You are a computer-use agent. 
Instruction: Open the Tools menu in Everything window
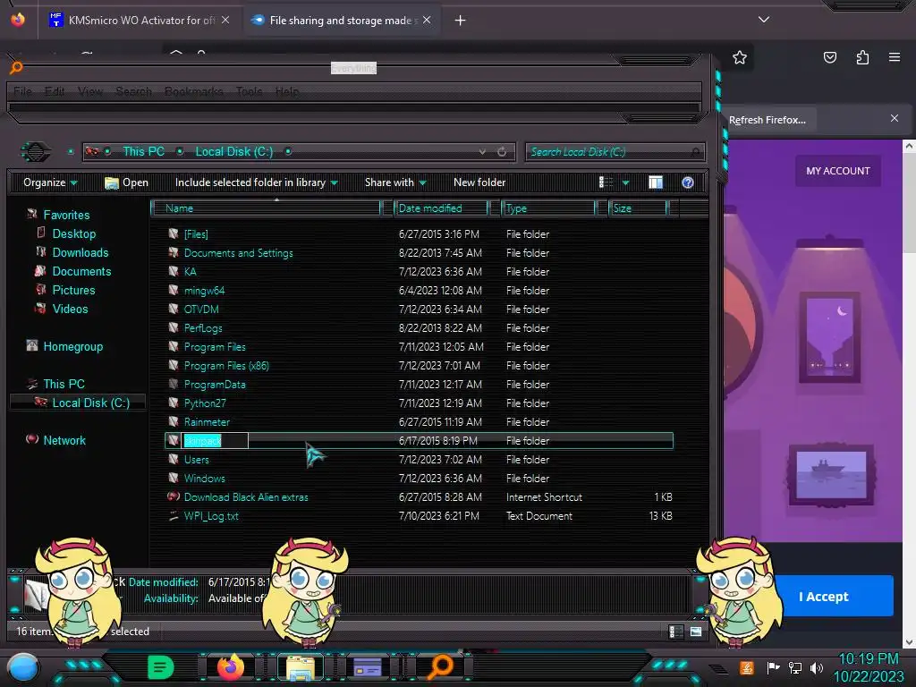(x=249, y=91)
